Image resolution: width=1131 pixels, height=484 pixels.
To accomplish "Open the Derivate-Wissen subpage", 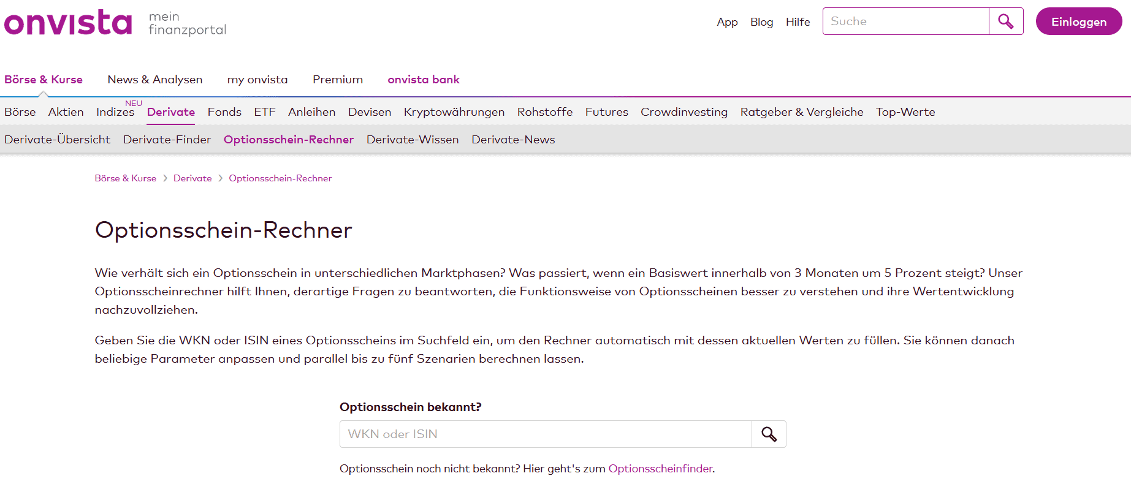I will pyautogui.click(x=413, y=140).
